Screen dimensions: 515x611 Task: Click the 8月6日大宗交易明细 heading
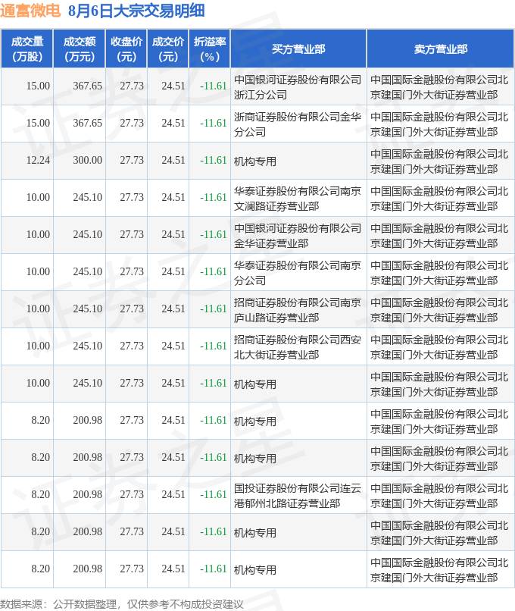click(x=136, y=11)
